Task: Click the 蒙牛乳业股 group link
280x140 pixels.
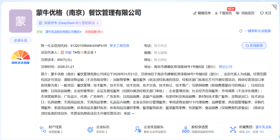Action: [x=263, y=127]
